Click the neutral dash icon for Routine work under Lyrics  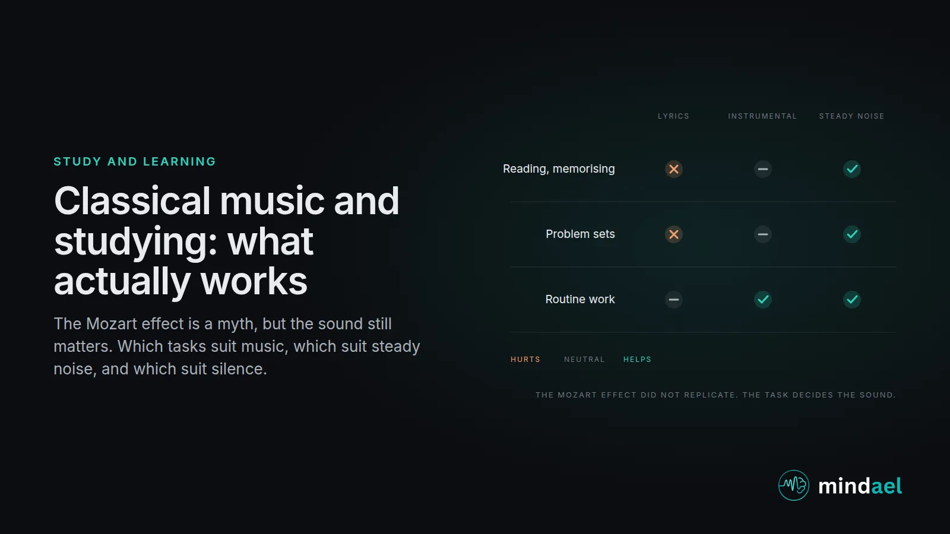pos(674,300)
